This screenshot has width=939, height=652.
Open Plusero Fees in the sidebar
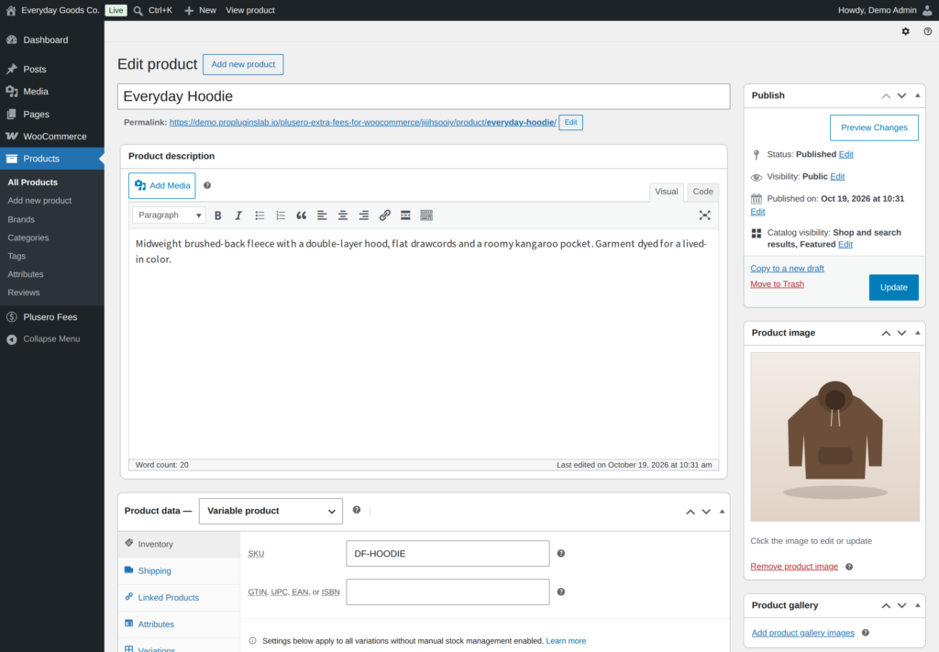(52, 316)
